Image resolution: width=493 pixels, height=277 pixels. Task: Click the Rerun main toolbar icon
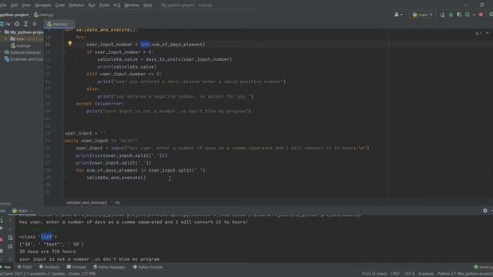[x=442, y=15]
